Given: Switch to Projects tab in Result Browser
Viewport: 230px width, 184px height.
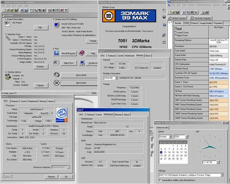Looking at the screenshot, I should tap(195, 23).
